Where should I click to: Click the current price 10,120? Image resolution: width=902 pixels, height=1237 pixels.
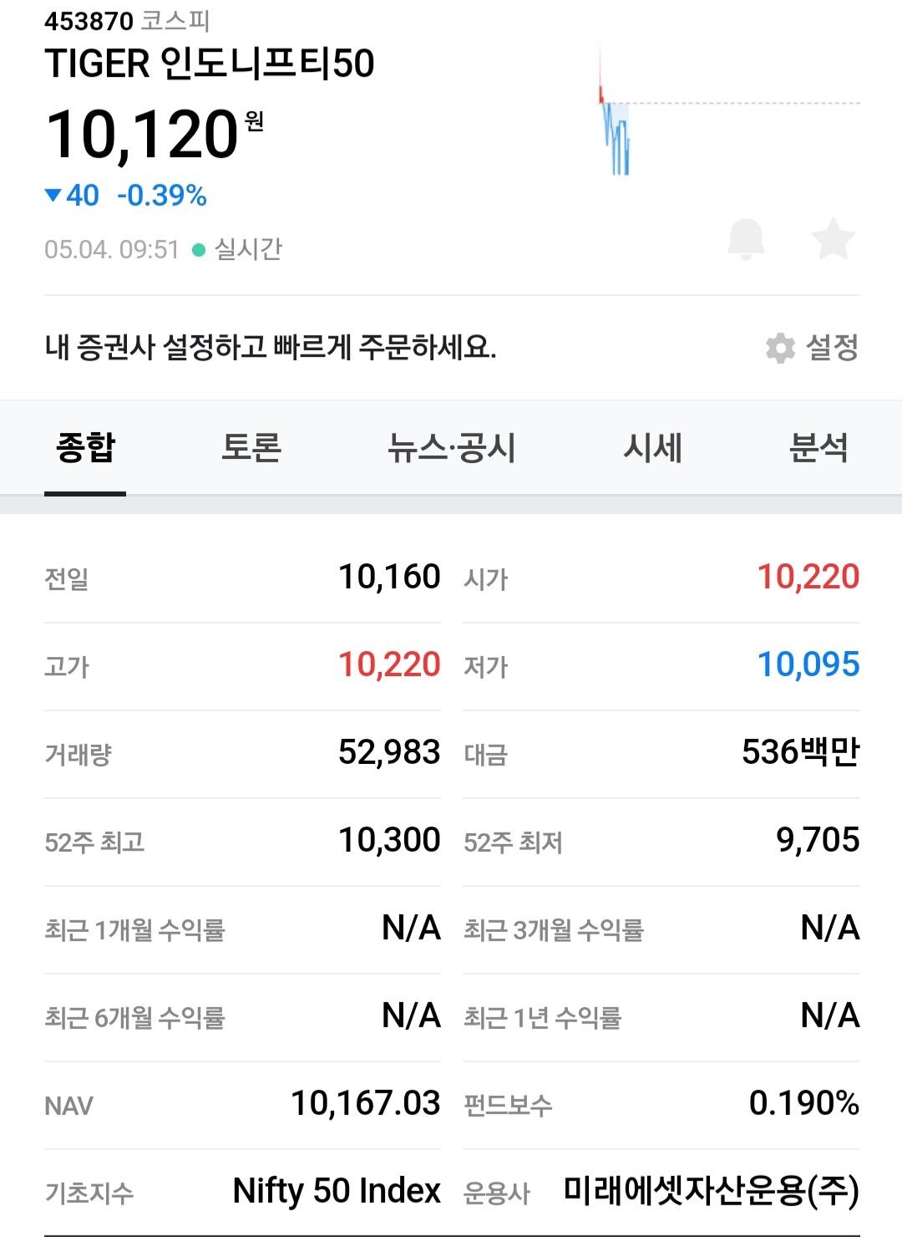pyautogui.click(x=143, y=135)
